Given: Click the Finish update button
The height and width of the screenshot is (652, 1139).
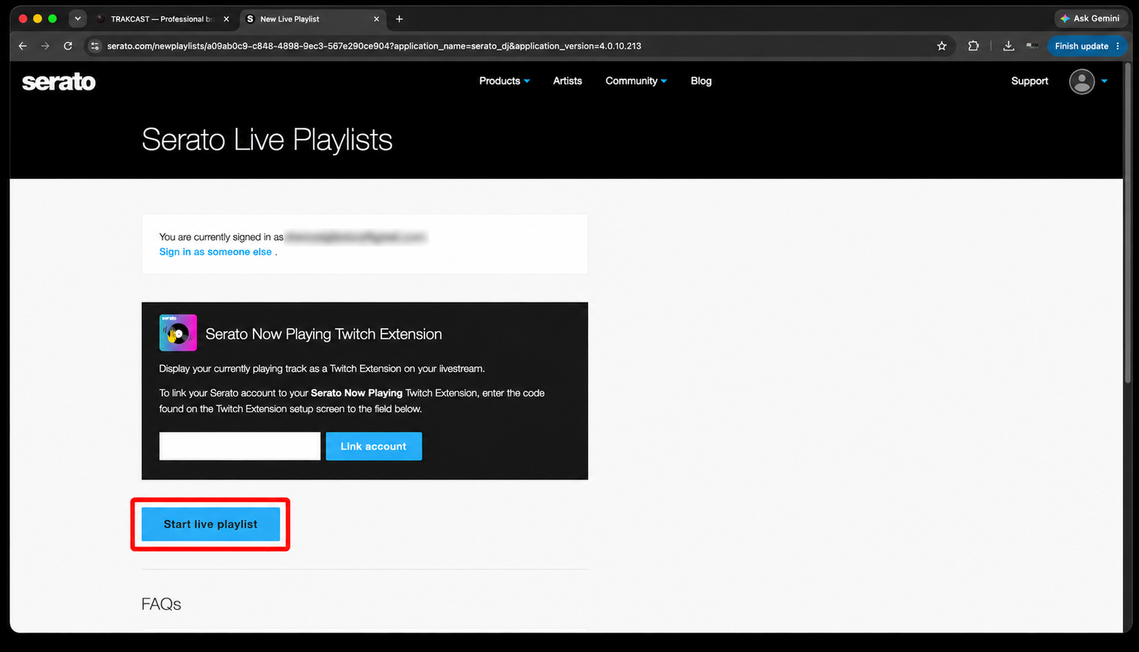Looking at the screenshot, I should tap(1086, 46).
